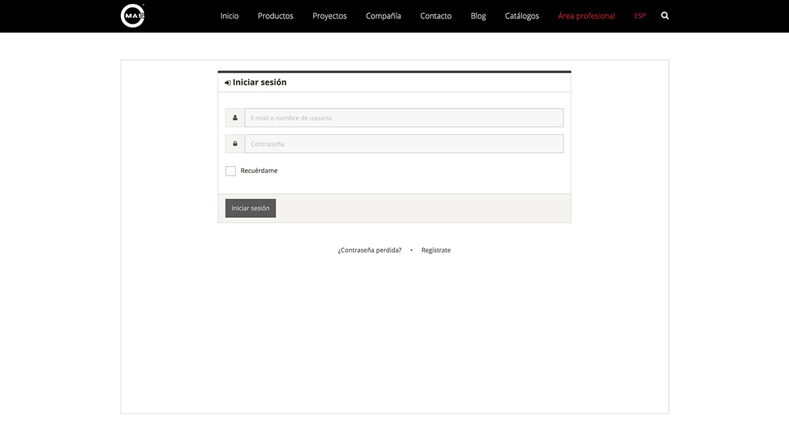Image resolution: width=789 pixels, height=444 pixels.
Task: Follow the ¿Contraseña perdida? link
Action: click(370, 250)
